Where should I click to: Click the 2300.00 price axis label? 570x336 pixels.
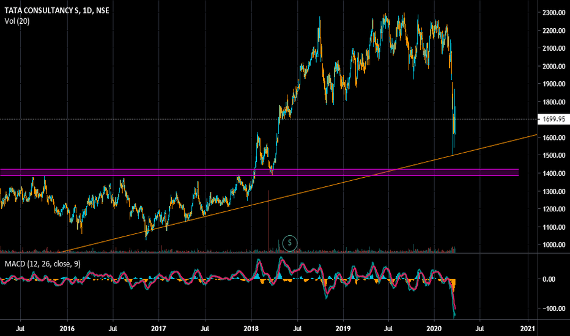point(554,13)
